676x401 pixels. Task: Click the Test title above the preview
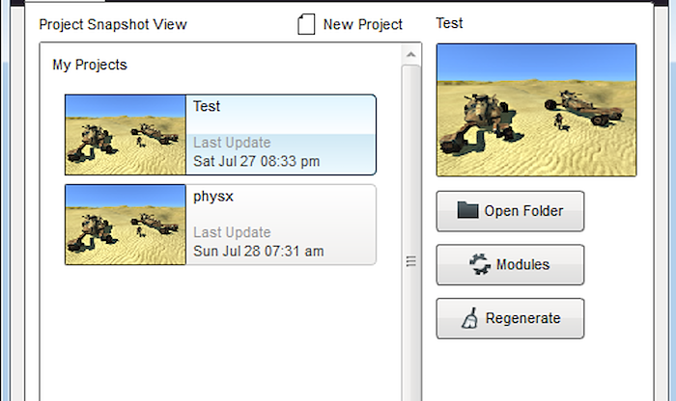point(449,22)
